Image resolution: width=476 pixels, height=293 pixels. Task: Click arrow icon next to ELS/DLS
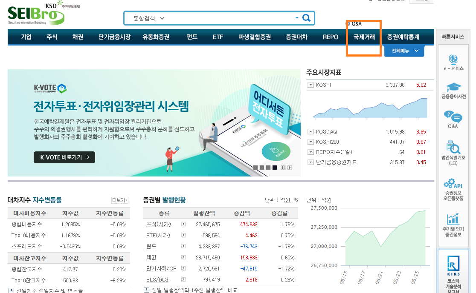tap(183, 279)
